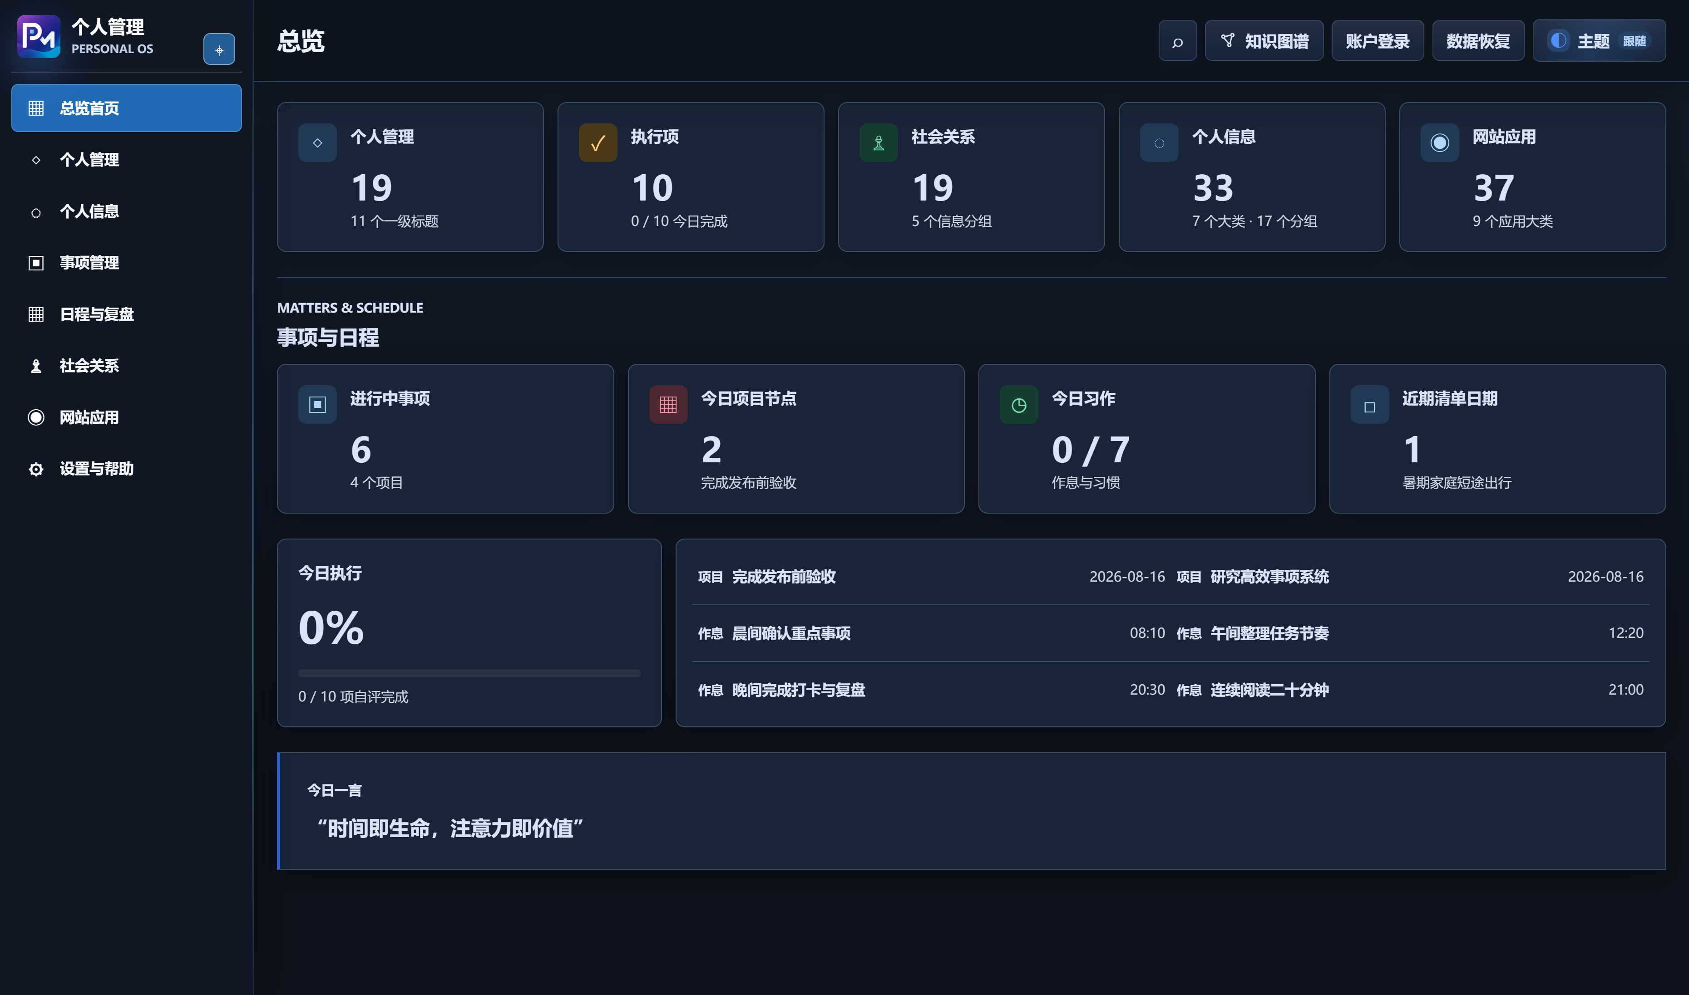Open the 执行项 summary card showing 10
Image resolution: width=1689 pixels, height=995 pixels.
(691, 177)
